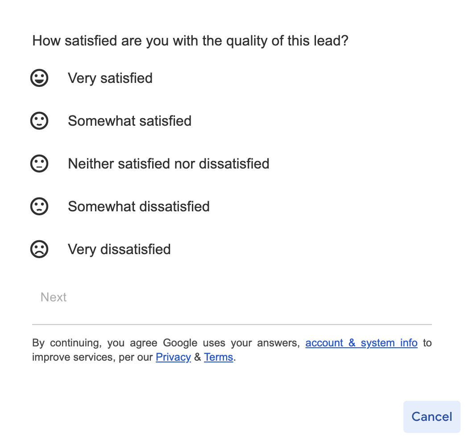Click the slightly smiling face icon

click(x=39, y=121)
